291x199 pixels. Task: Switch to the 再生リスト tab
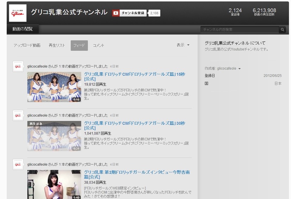(57, 45)
